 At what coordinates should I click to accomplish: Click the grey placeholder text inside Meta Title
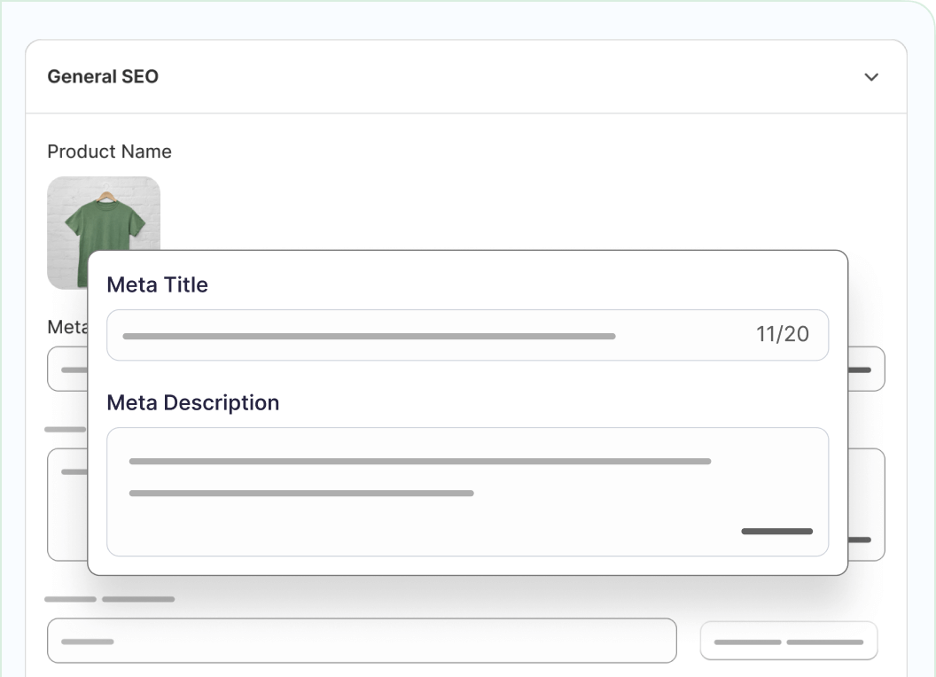[368, 337]
